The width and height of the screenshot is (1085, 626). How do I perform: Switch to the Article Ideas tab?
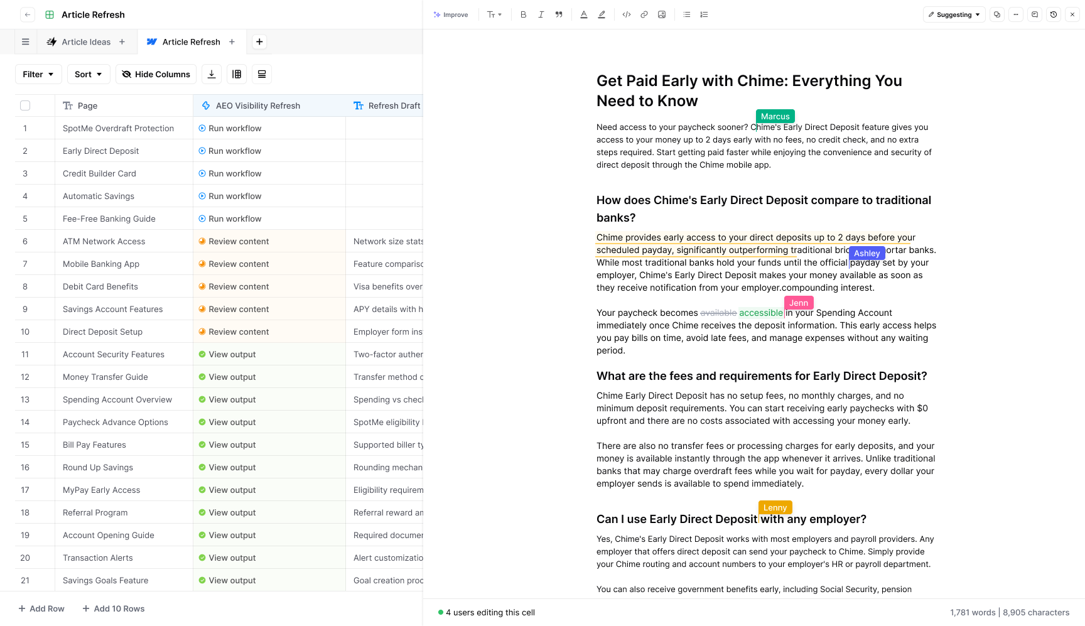pos(85,41)
